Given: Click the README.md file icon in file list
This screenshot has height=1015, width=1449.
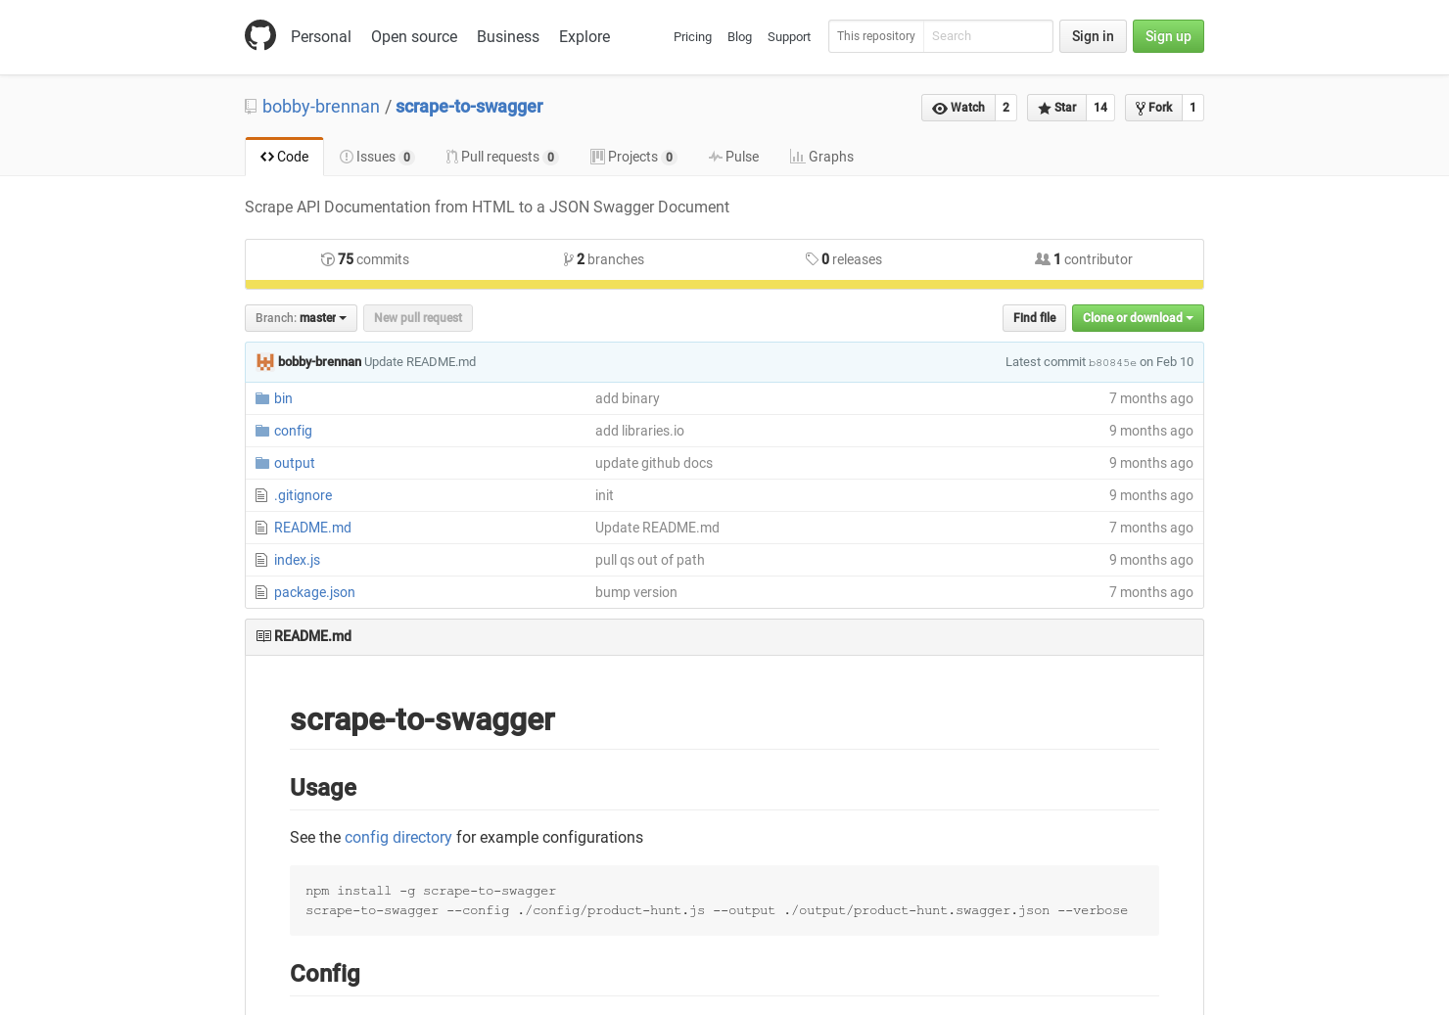Looking at the screenshot, I should point(261,528).
